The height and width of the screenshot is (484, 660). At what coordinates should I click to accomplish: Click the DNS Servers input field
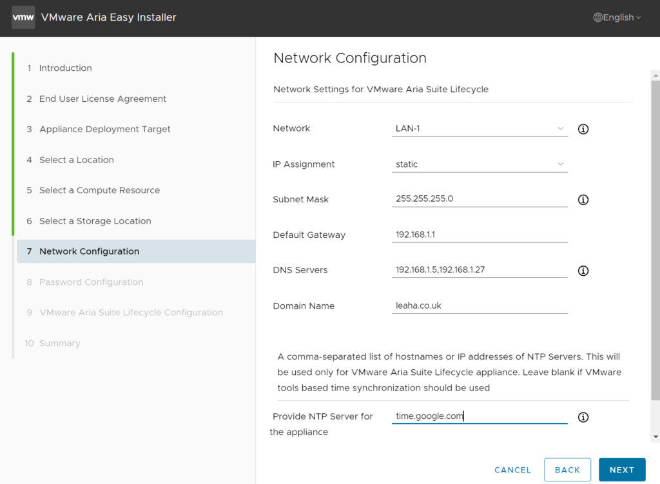tap(480, 270)
